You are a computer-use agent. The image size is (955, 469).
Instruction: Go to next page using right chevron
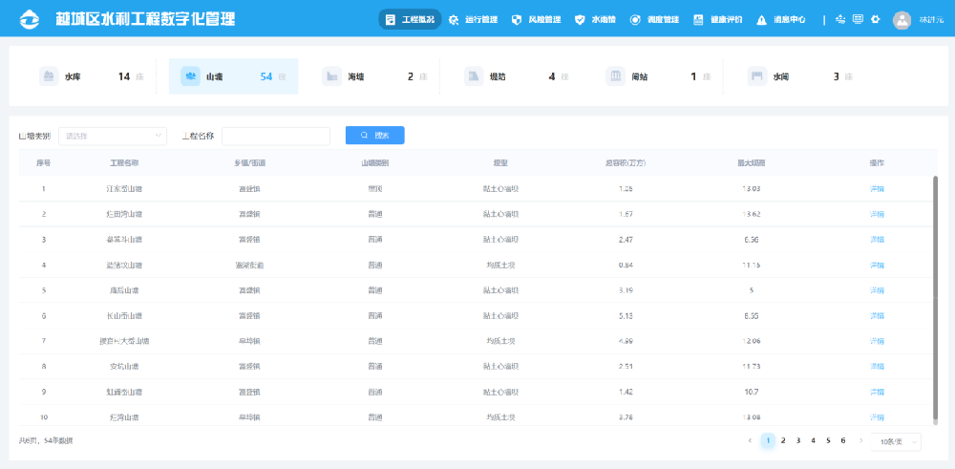click(x=861, y=440)
